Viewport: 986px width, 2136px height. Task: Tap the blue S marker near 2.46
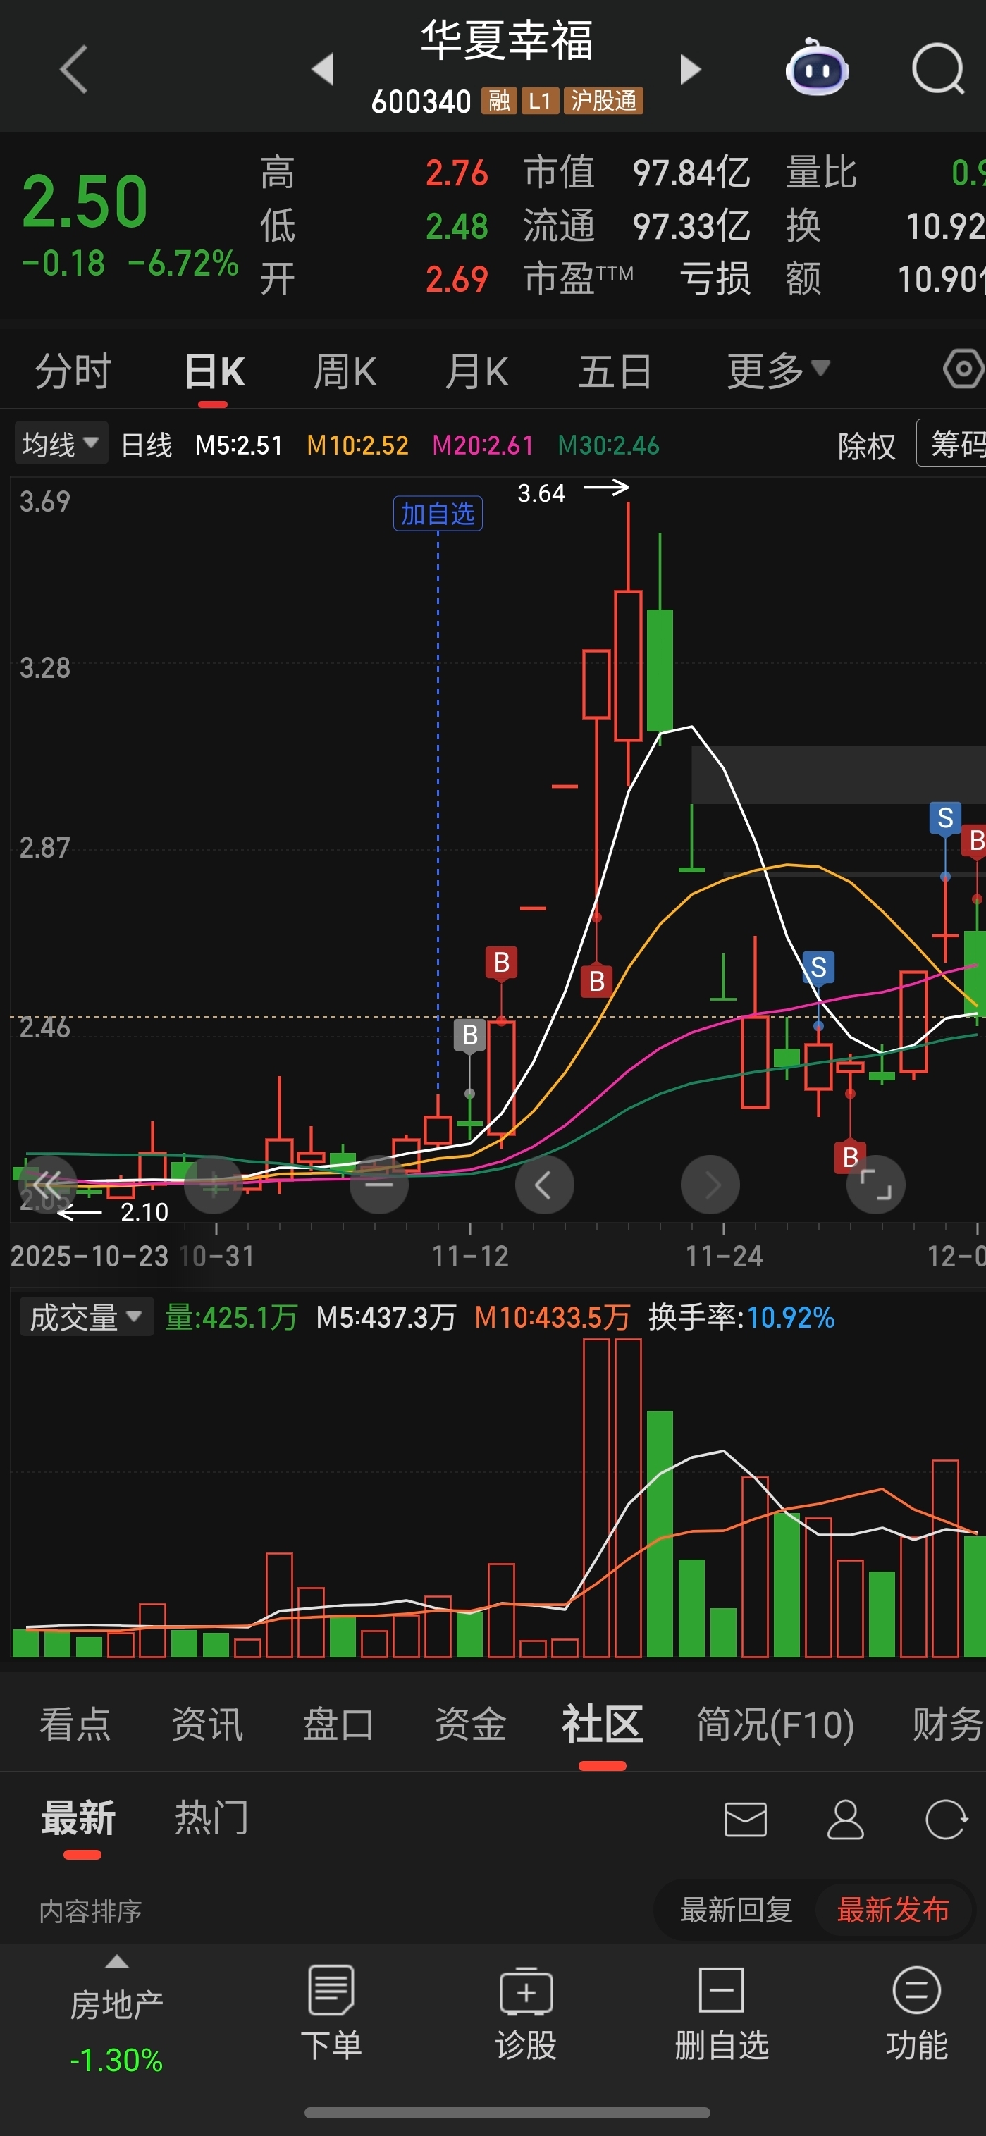818,967
